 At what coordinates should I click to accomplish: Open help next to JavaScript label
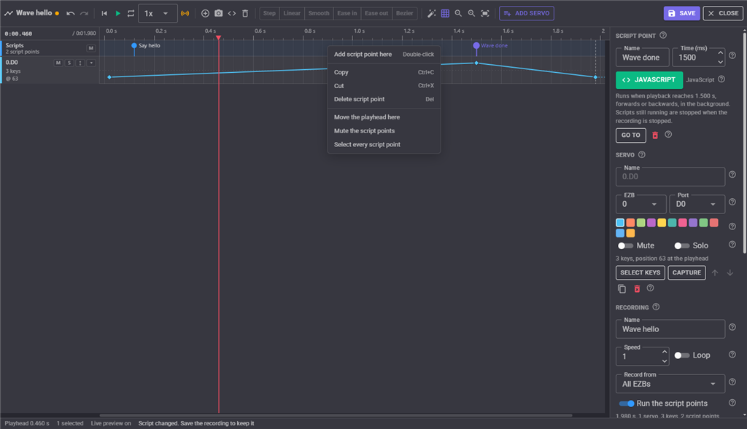(721, 79)
